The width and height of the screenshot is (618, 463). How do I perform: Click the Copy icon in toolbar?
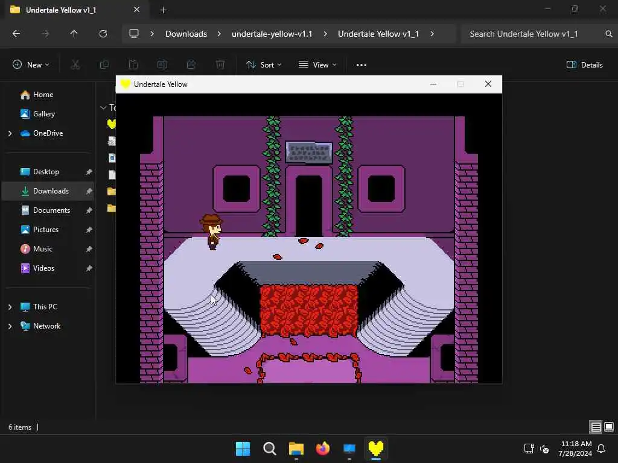click(104, 65)
